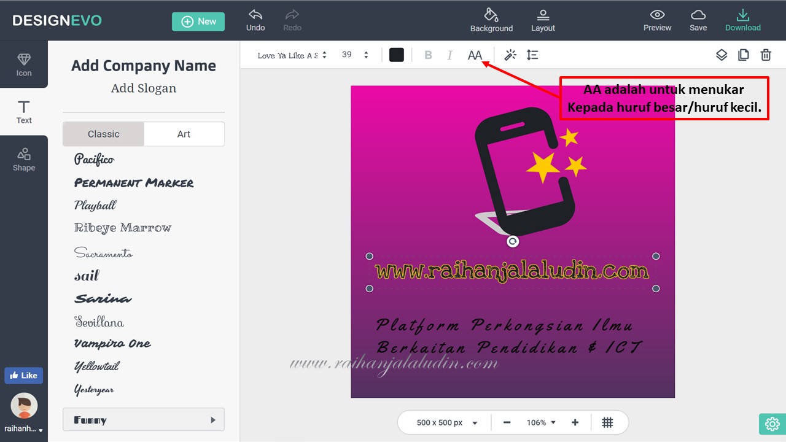Open the Layout options
786x442 pixels.
543,20
